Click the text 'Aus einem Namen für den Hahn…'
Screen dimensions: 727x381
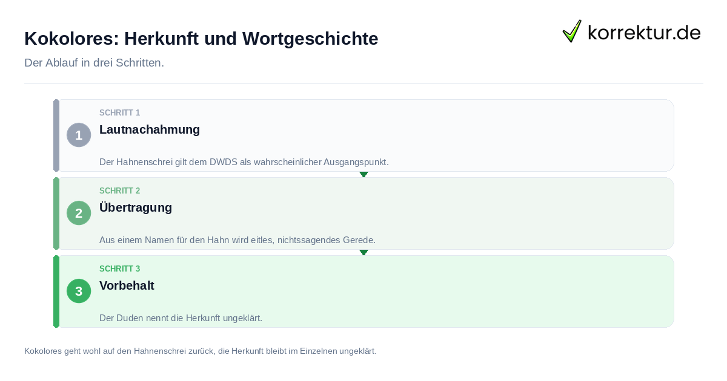click(237, 240)
